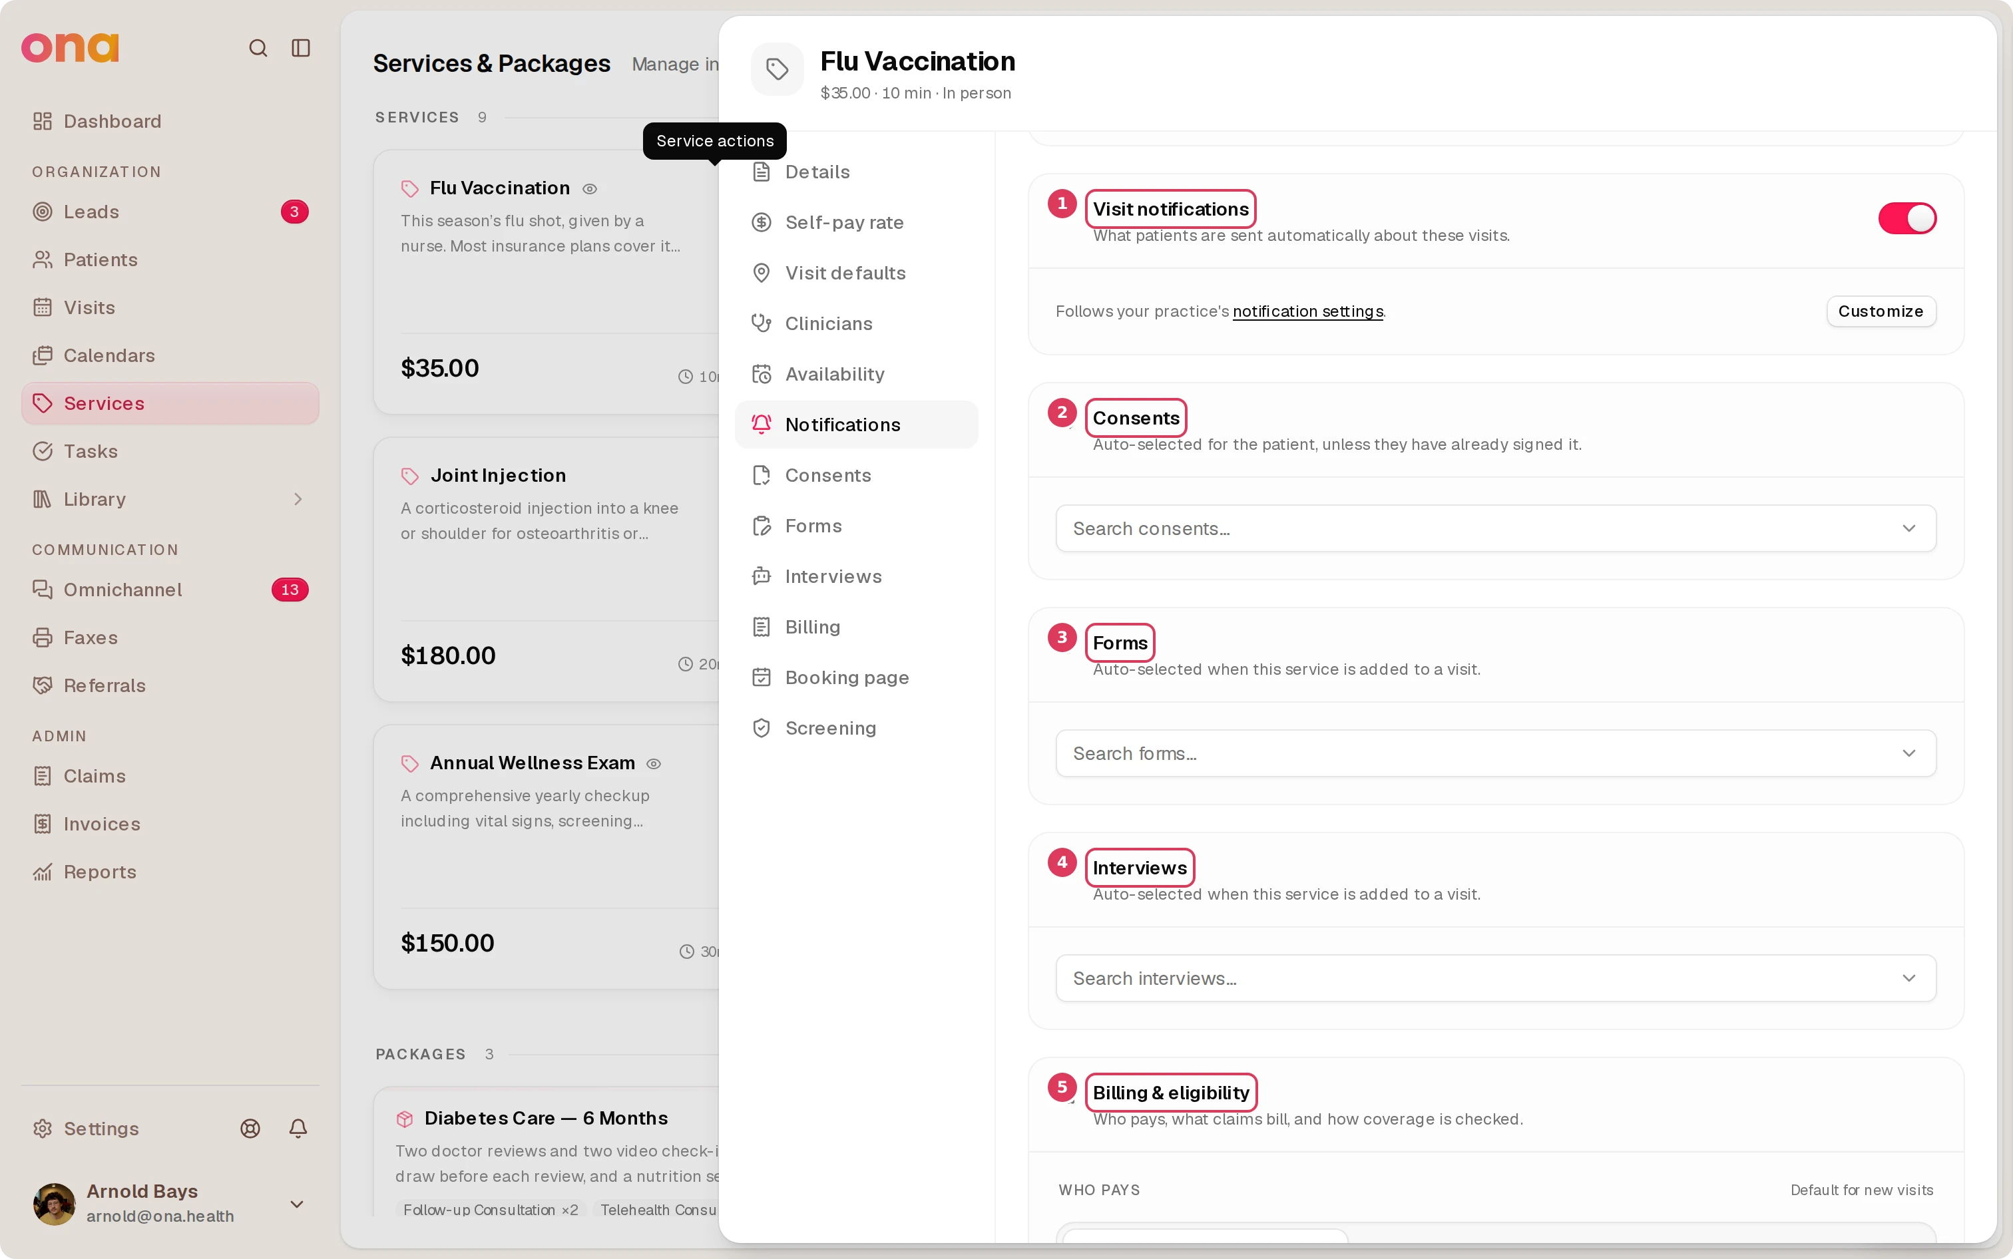Click the Leads badge showing 3

tap(294, 212)
